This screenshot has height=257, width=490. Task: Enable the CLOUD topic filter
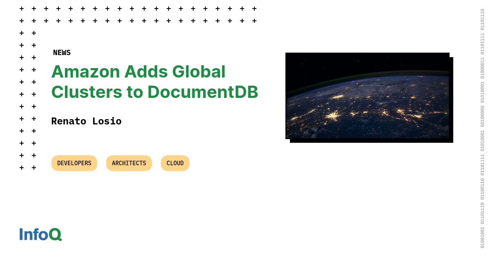(x=175, y=163)
